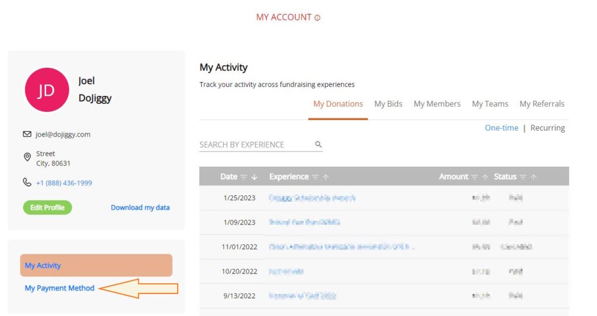597x316 pixels.
Task: Click the Edit Profile button
Action: point(47,208)
